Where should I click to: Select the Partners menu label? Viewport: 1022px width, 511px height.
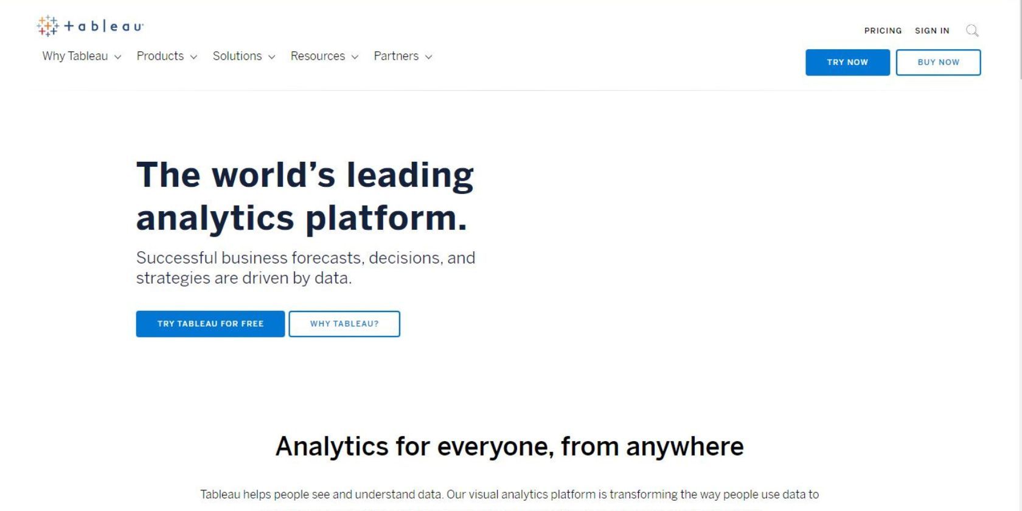396,56
